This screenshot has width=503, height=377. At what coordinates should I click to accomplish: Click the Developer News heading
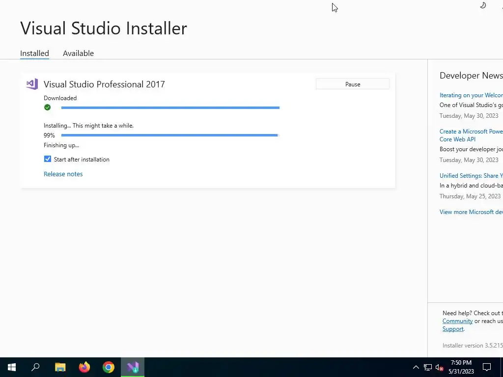[x=471, y=76]
